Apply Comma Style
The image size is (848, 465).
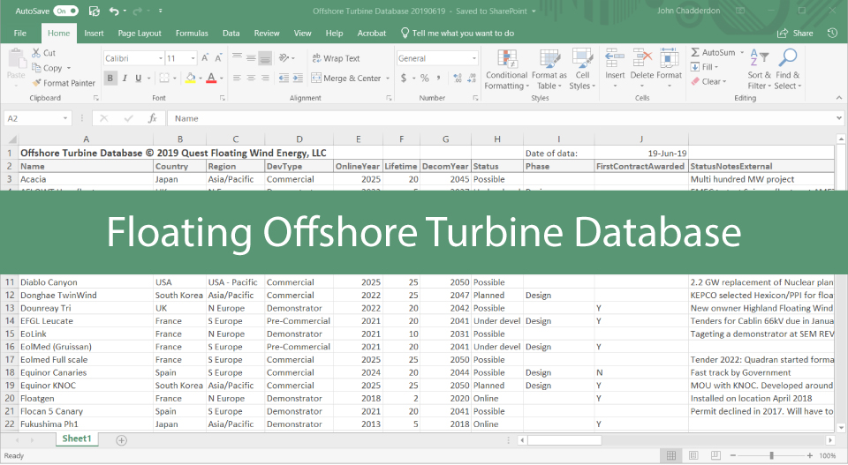(439, 79)
